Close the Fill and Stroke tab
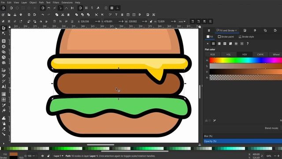The height and width of the screenshot is (159, 282). pos(236,30)
